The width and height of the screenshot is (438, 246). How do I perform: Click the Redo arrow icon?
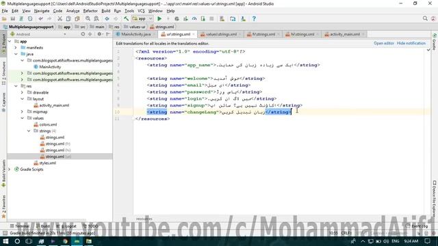click(49, 18)
